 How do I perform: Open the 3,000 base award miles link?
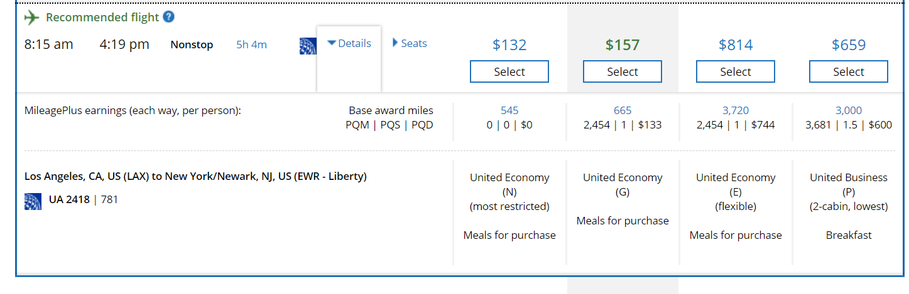[x=849, y=110]
